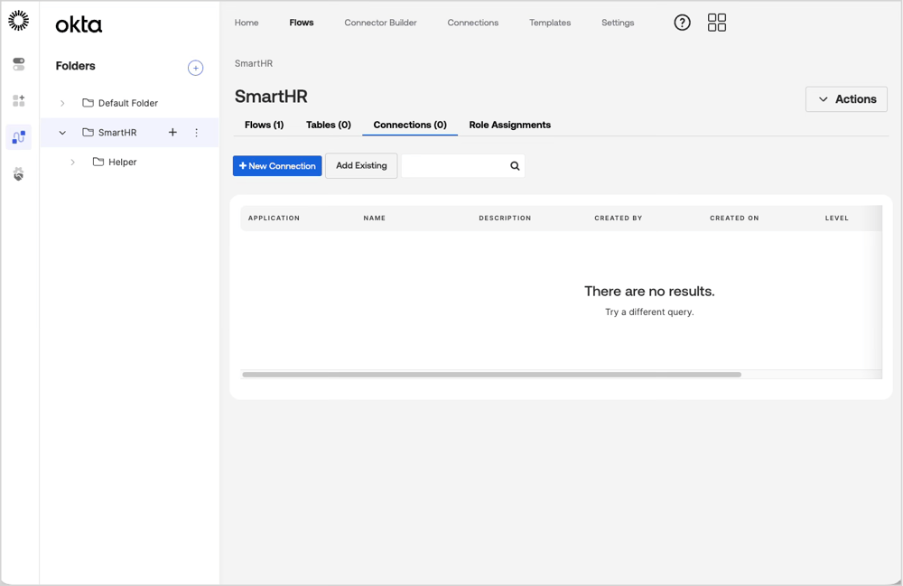The height and width of the screenshot is (586, 903).
Task: Select Default Folder in the tree
Action: 120,103
